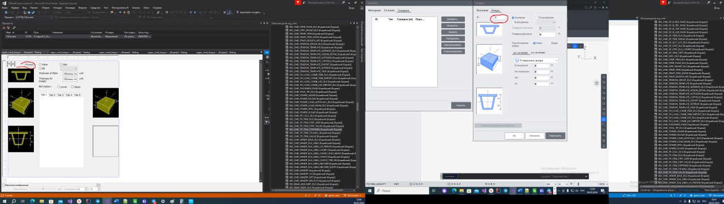Select the Upper rib position radio button
This screenshot has width=724, height=204.
point(72,86)
